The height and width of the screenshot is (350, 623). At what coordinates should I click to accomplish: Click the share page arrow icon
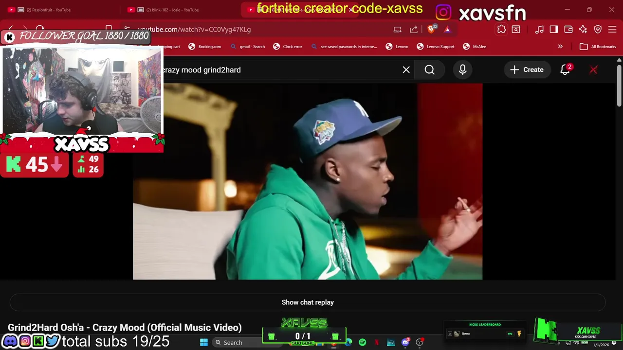click(x=414, y=29)
